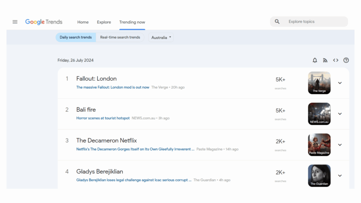
Task: Click the embed code icon
Action: [x=336, y=60]
